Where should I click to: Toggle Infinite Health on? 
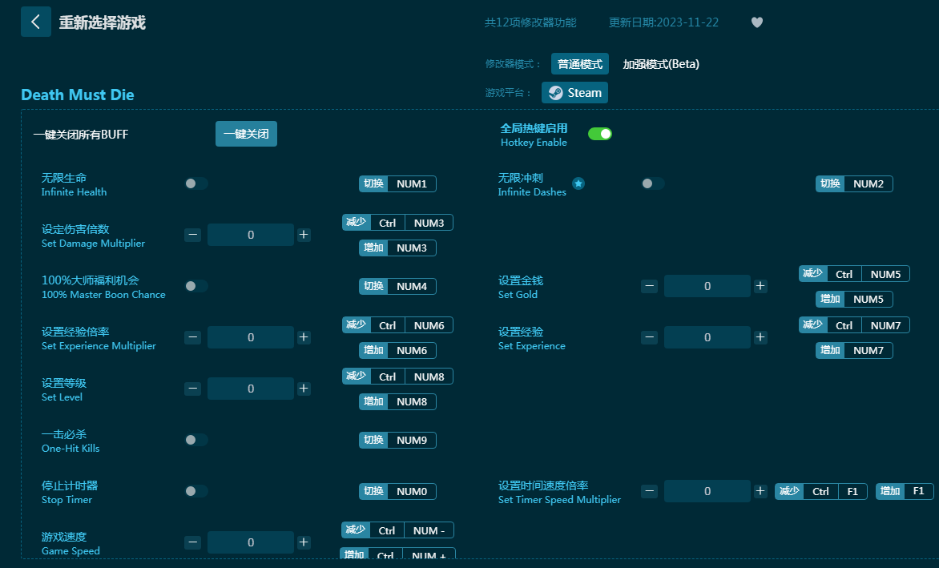coord(196,183)
